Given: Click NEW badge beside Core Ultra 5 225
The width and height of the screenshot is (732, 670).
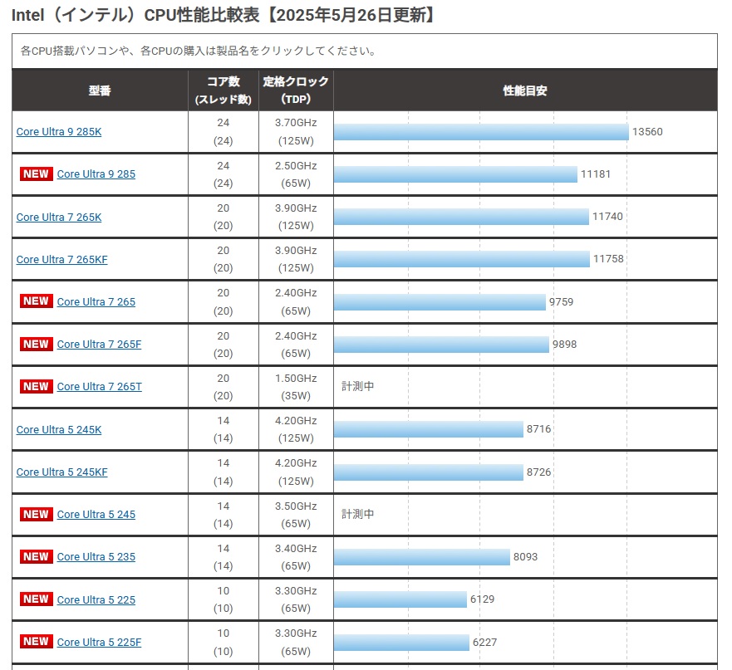Looking at the screenshot, I should tap(37, 599).
